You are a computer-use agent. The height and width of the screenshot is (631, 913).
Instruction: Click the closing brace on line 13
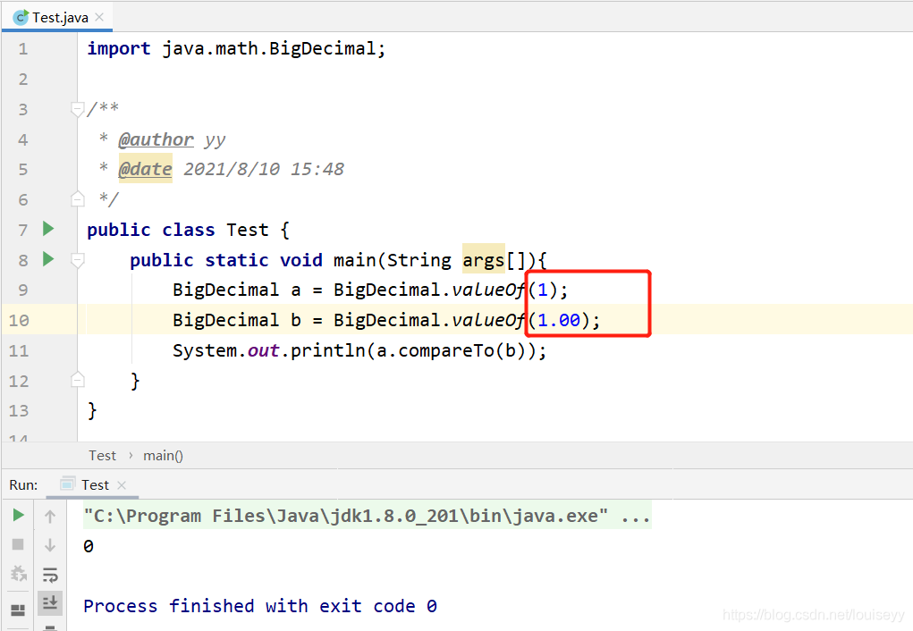tap(92, 410)
